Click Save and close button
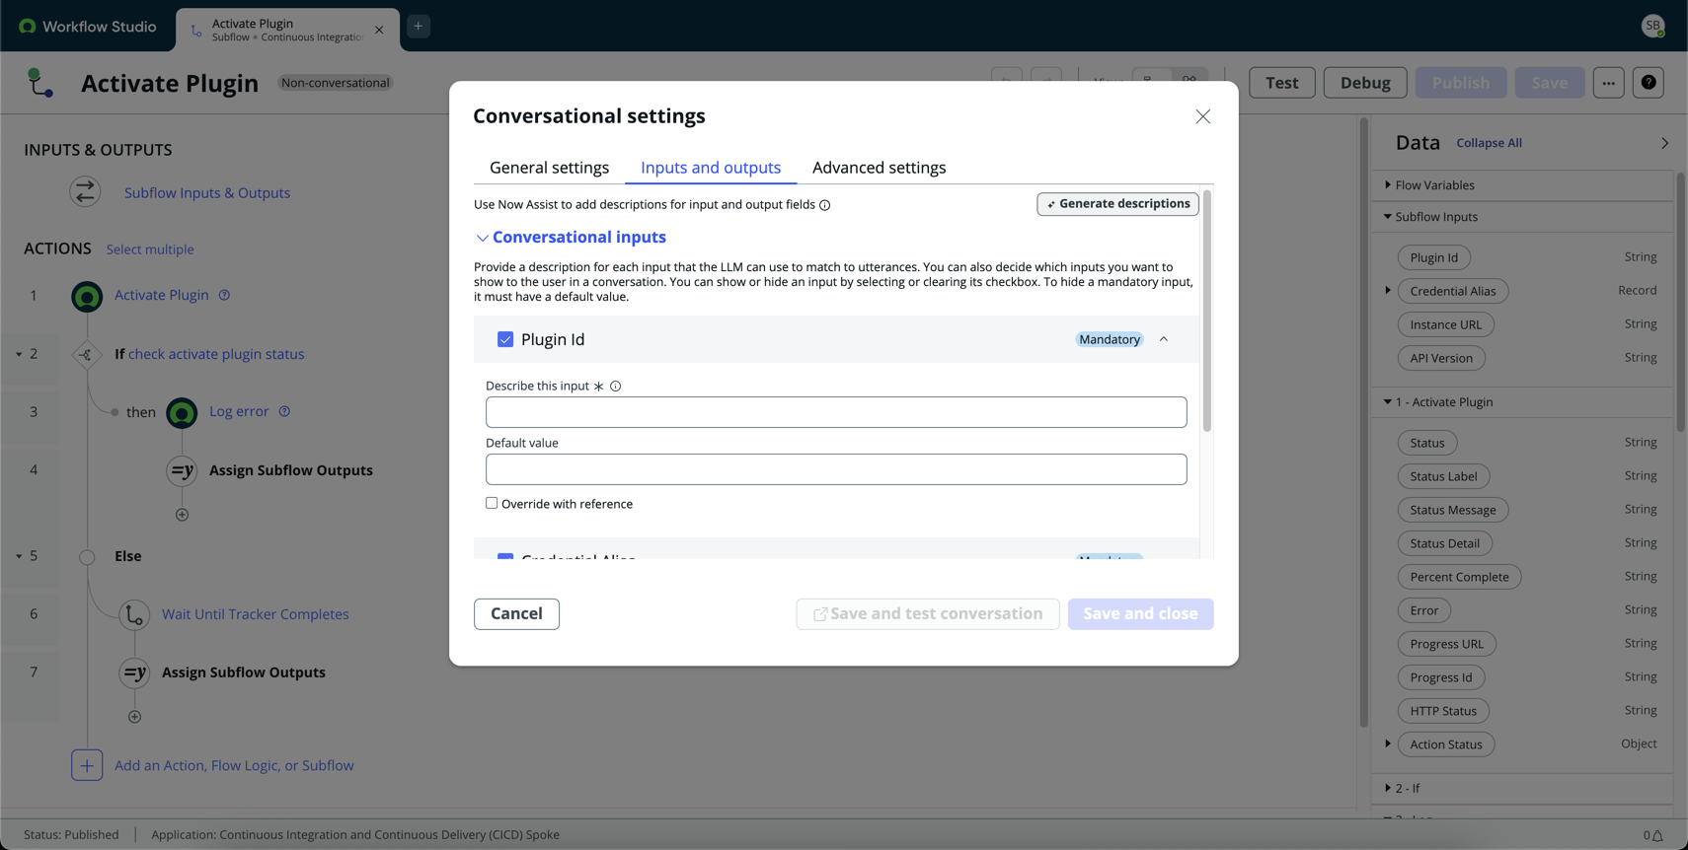Viewport: 1688px width, 850px height. tap(1140, 613)
